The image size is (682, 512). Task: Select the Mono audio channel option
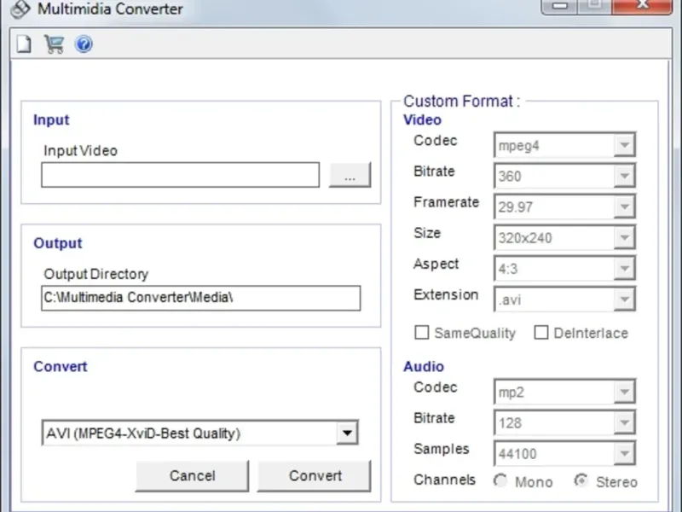500,481
